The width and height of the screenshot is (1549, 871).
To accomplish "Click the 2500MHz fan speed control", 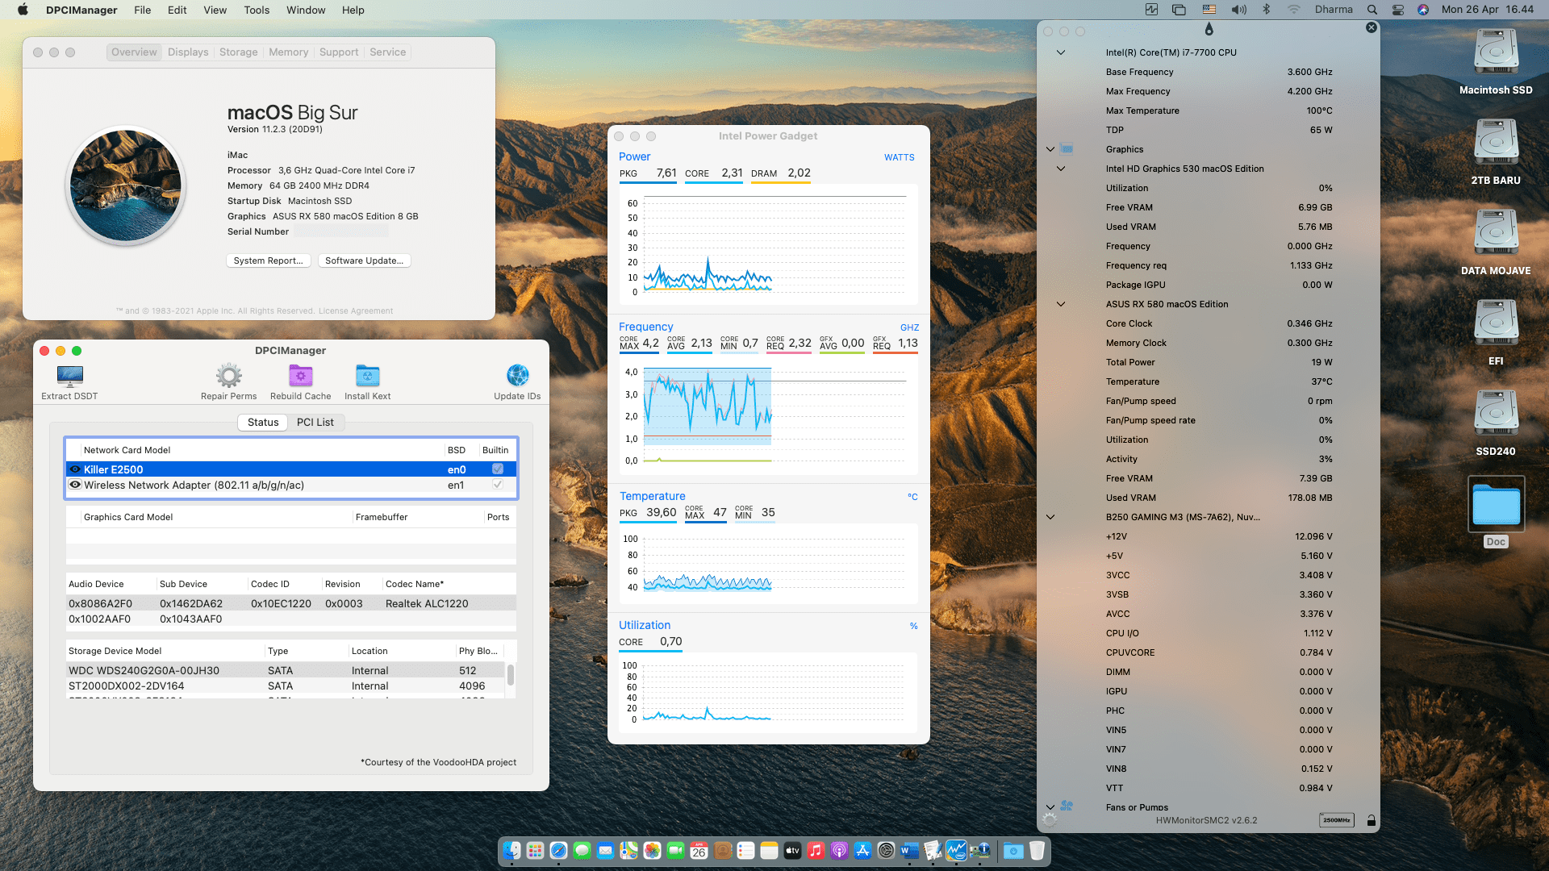I will (1338, 819).
